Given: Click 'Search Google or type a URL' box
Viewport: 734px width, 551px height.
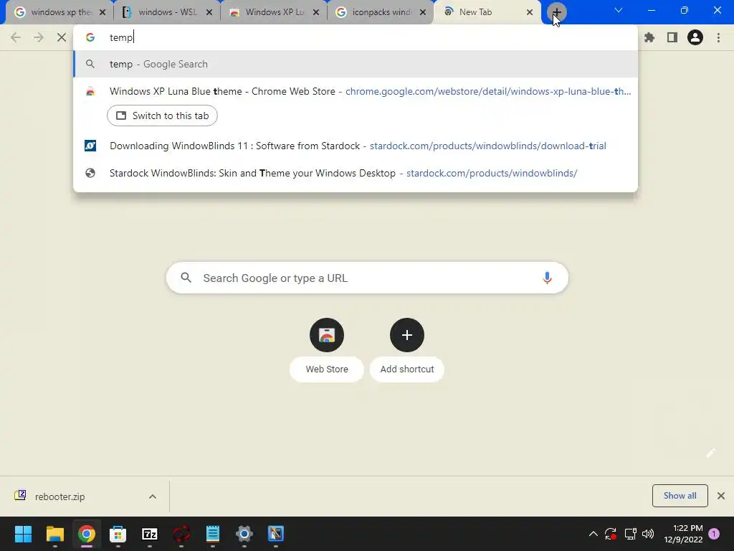Looking at the screenshot, I should (x=368, y=278).
